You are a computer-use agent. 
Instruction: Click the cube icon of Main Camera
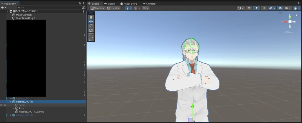pos(14,15)
